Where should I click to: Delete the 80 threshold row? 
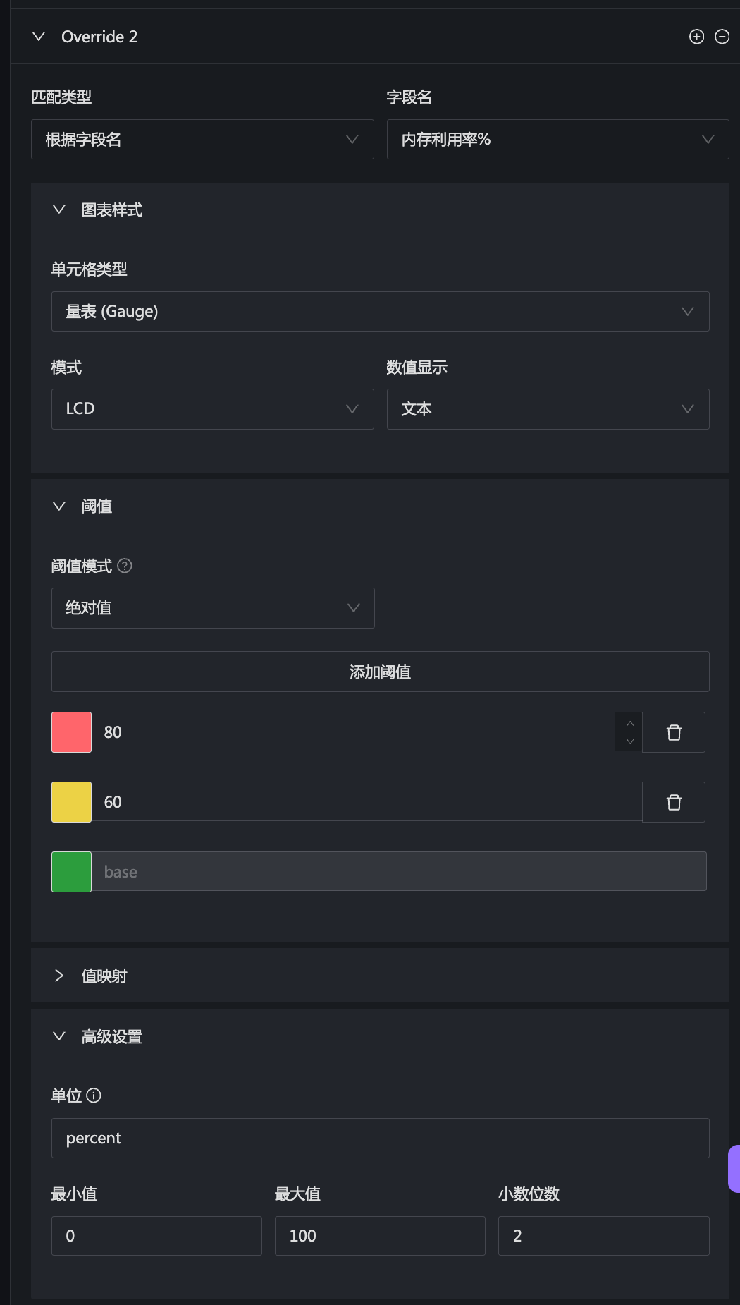pyautogui.click(x=674, y=732)
